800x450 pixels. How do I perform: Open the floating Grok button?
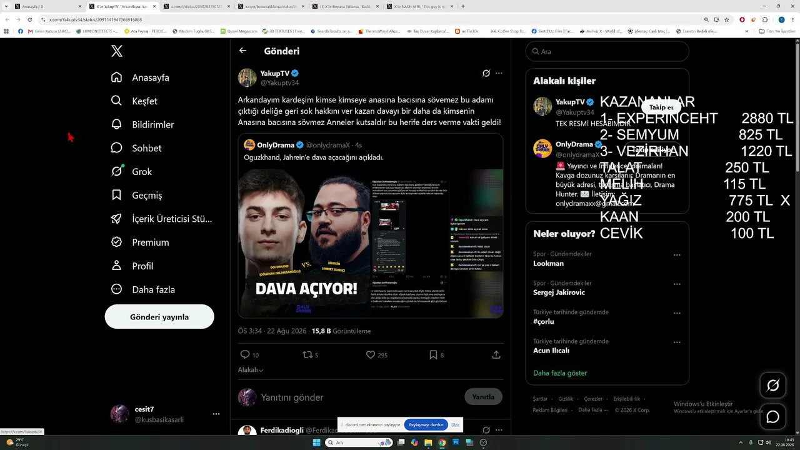point(772,386)
